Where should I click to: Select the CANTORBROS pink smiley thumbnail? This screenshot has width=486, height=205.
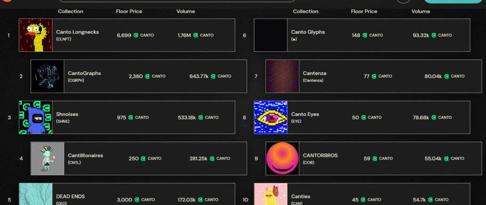pyautogui.click(x=282, y=159)
